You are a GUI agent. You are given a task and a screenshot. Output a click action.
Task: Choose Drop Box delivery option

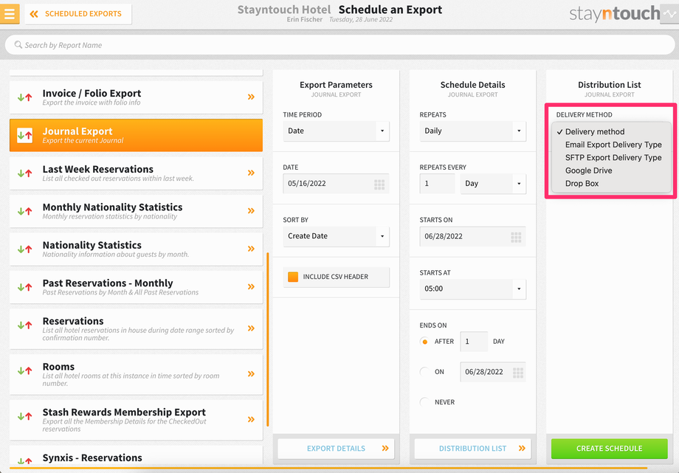point(611,184)
